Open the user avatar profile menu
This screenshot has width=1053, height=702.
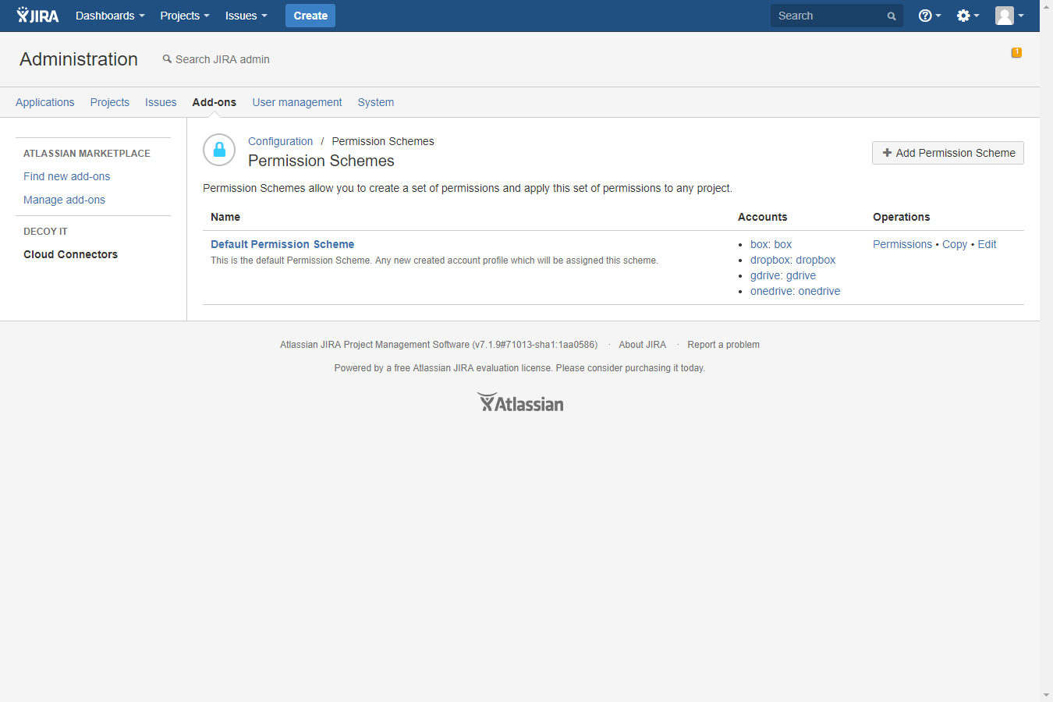(1009, 16)
